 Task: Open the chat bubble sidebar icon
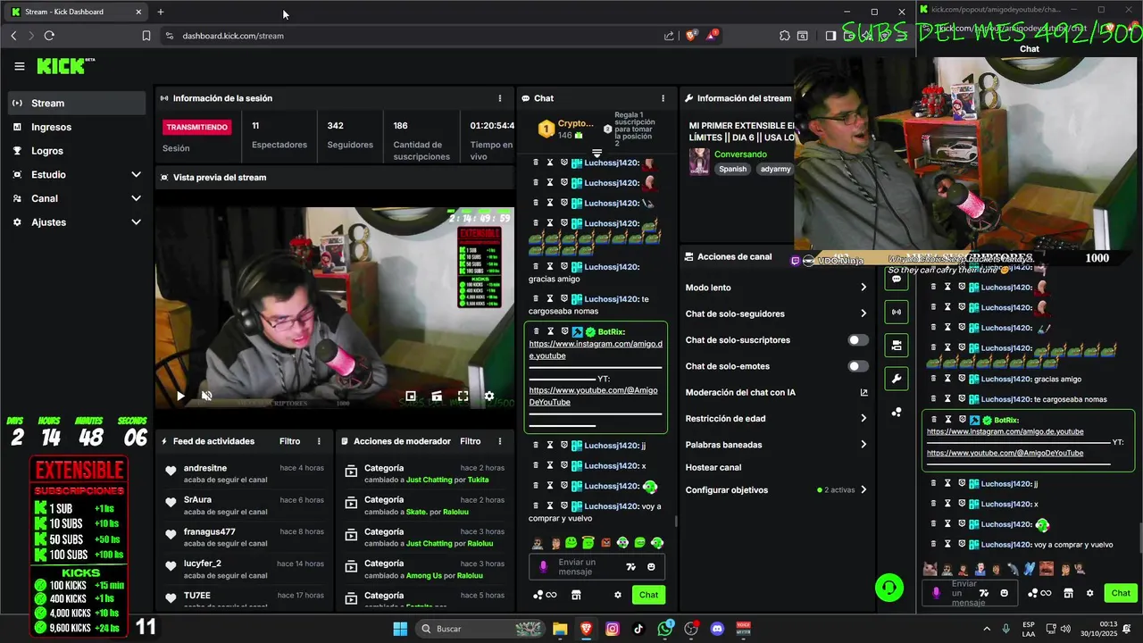897,279
